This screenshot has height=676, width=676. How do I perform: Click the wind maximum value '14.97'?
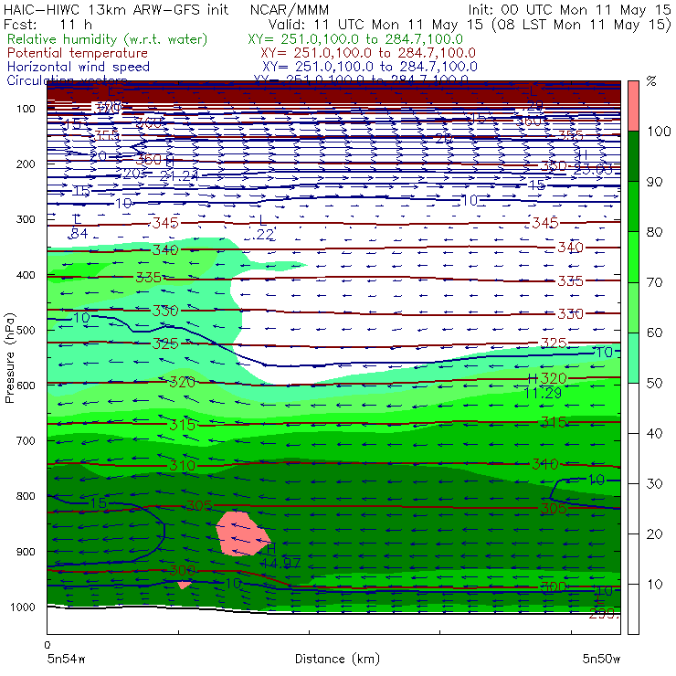pos(280,563)
